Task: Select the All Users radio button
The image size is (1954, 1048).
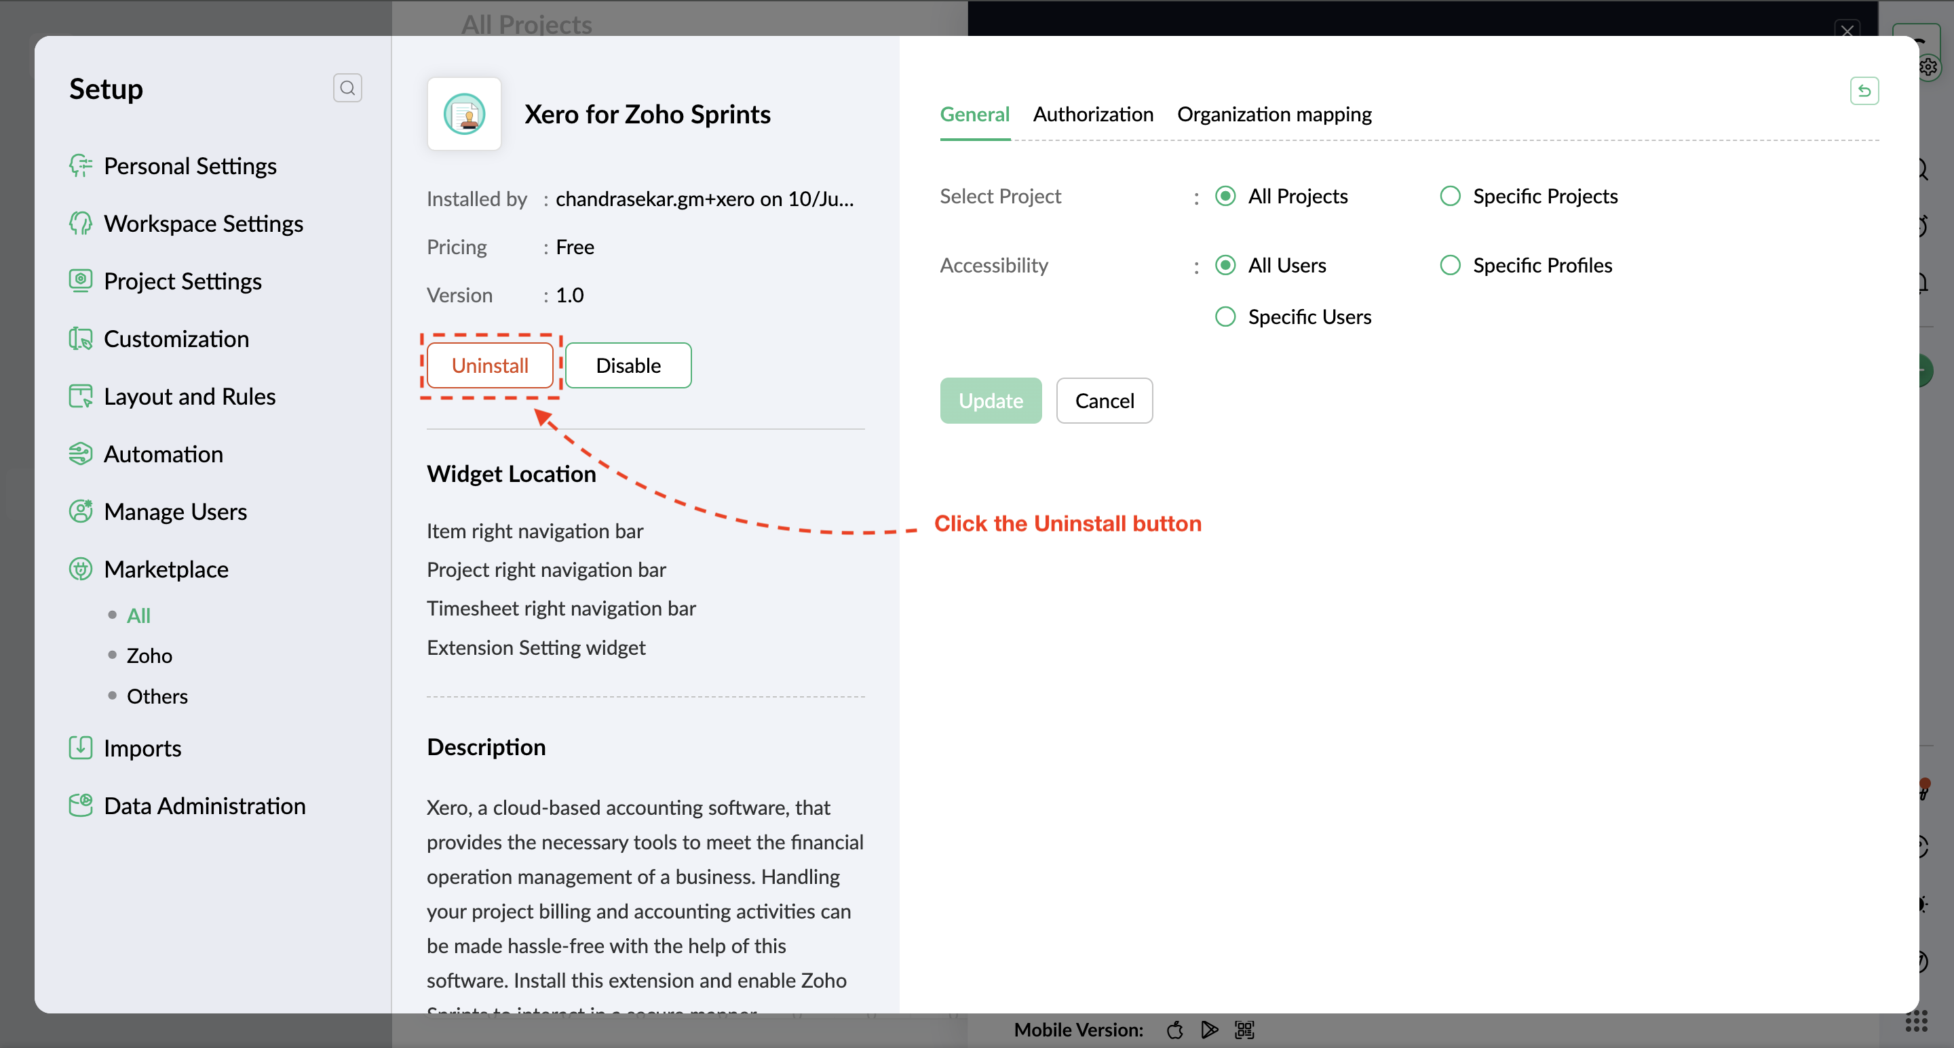Action: click(1225, 265)
